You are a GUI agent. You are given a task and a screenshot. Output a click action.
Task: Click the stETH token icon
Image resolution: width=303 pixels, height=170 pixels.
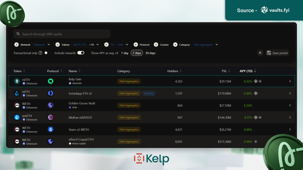pos(17,93)
